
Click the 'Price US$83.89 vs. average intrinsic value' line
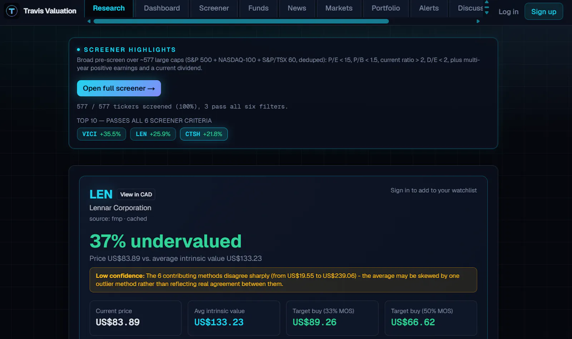tap(176, 258)
